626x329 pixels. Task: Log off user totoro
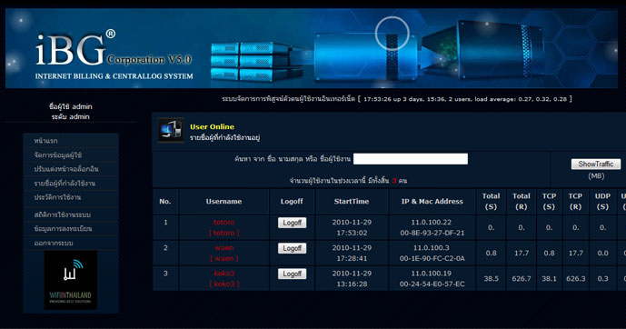point(293,223)
